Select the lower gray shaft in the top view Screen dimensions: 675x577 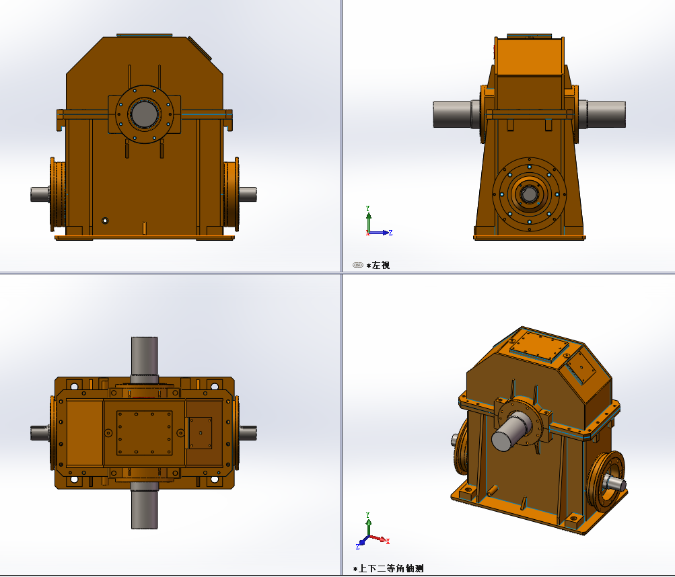pyautogui.click(x=145, y=505)
